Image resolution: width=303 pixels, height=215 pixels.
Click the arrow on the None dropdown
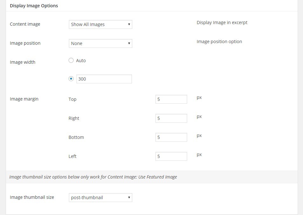(x=129, y=43)
